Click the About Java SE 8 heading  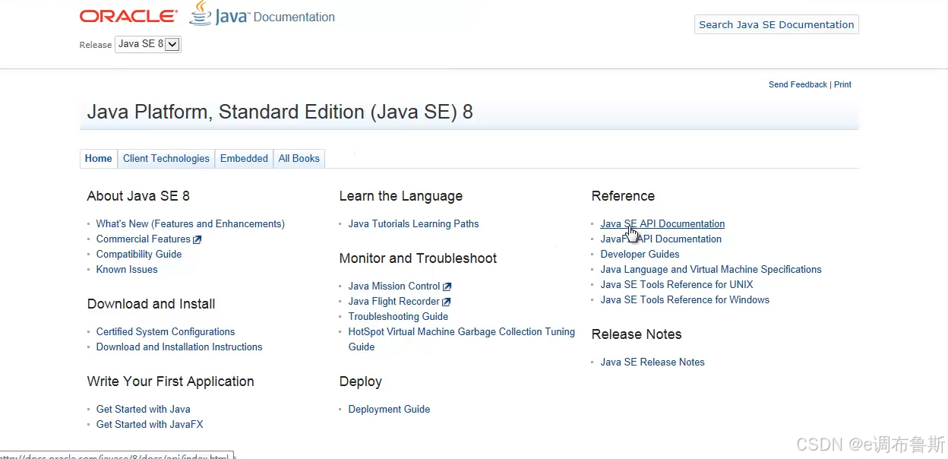coord(138,196)
